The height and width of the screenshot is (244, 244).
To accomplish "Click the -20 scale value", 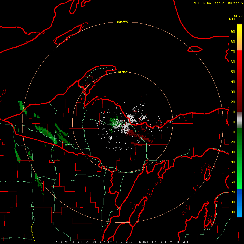I will pos(232,142).
